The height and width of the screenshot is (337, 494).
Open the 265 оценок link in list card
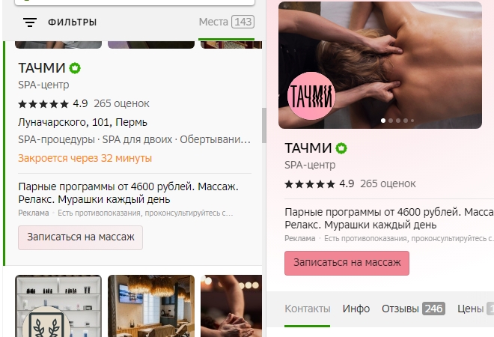tap(121, 103)
